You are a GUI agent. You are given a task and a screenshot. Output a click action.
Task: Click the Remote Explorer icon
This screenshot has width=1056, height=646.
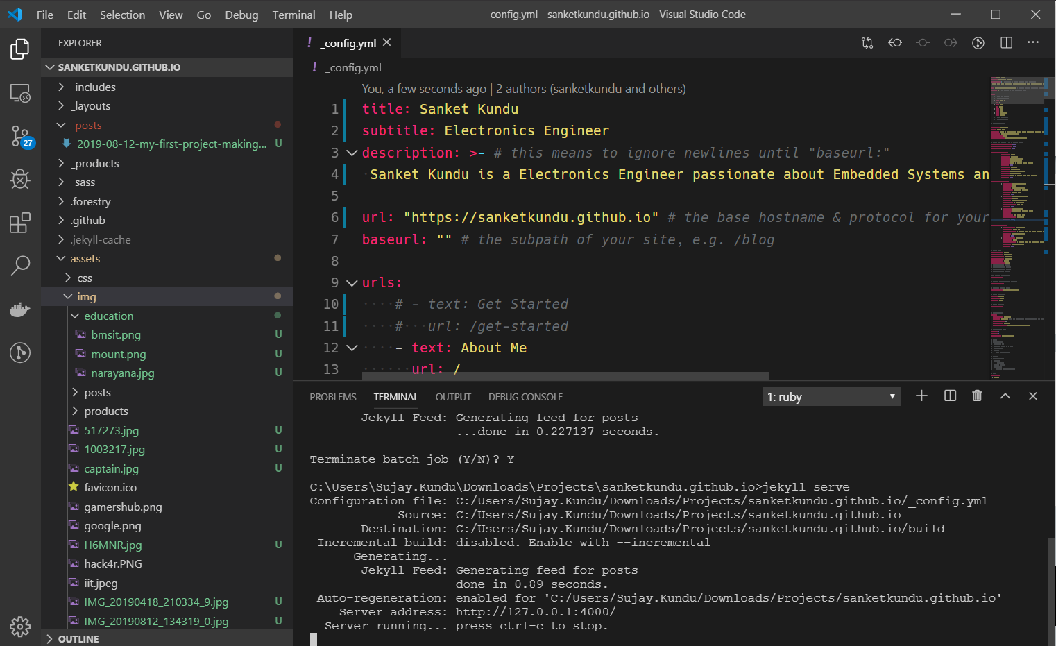click(20, 92)
